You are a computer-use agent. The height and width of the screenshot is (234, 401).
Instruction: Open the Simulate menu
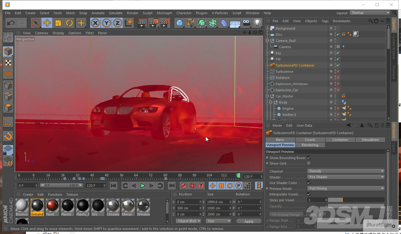tap(116, 13)
